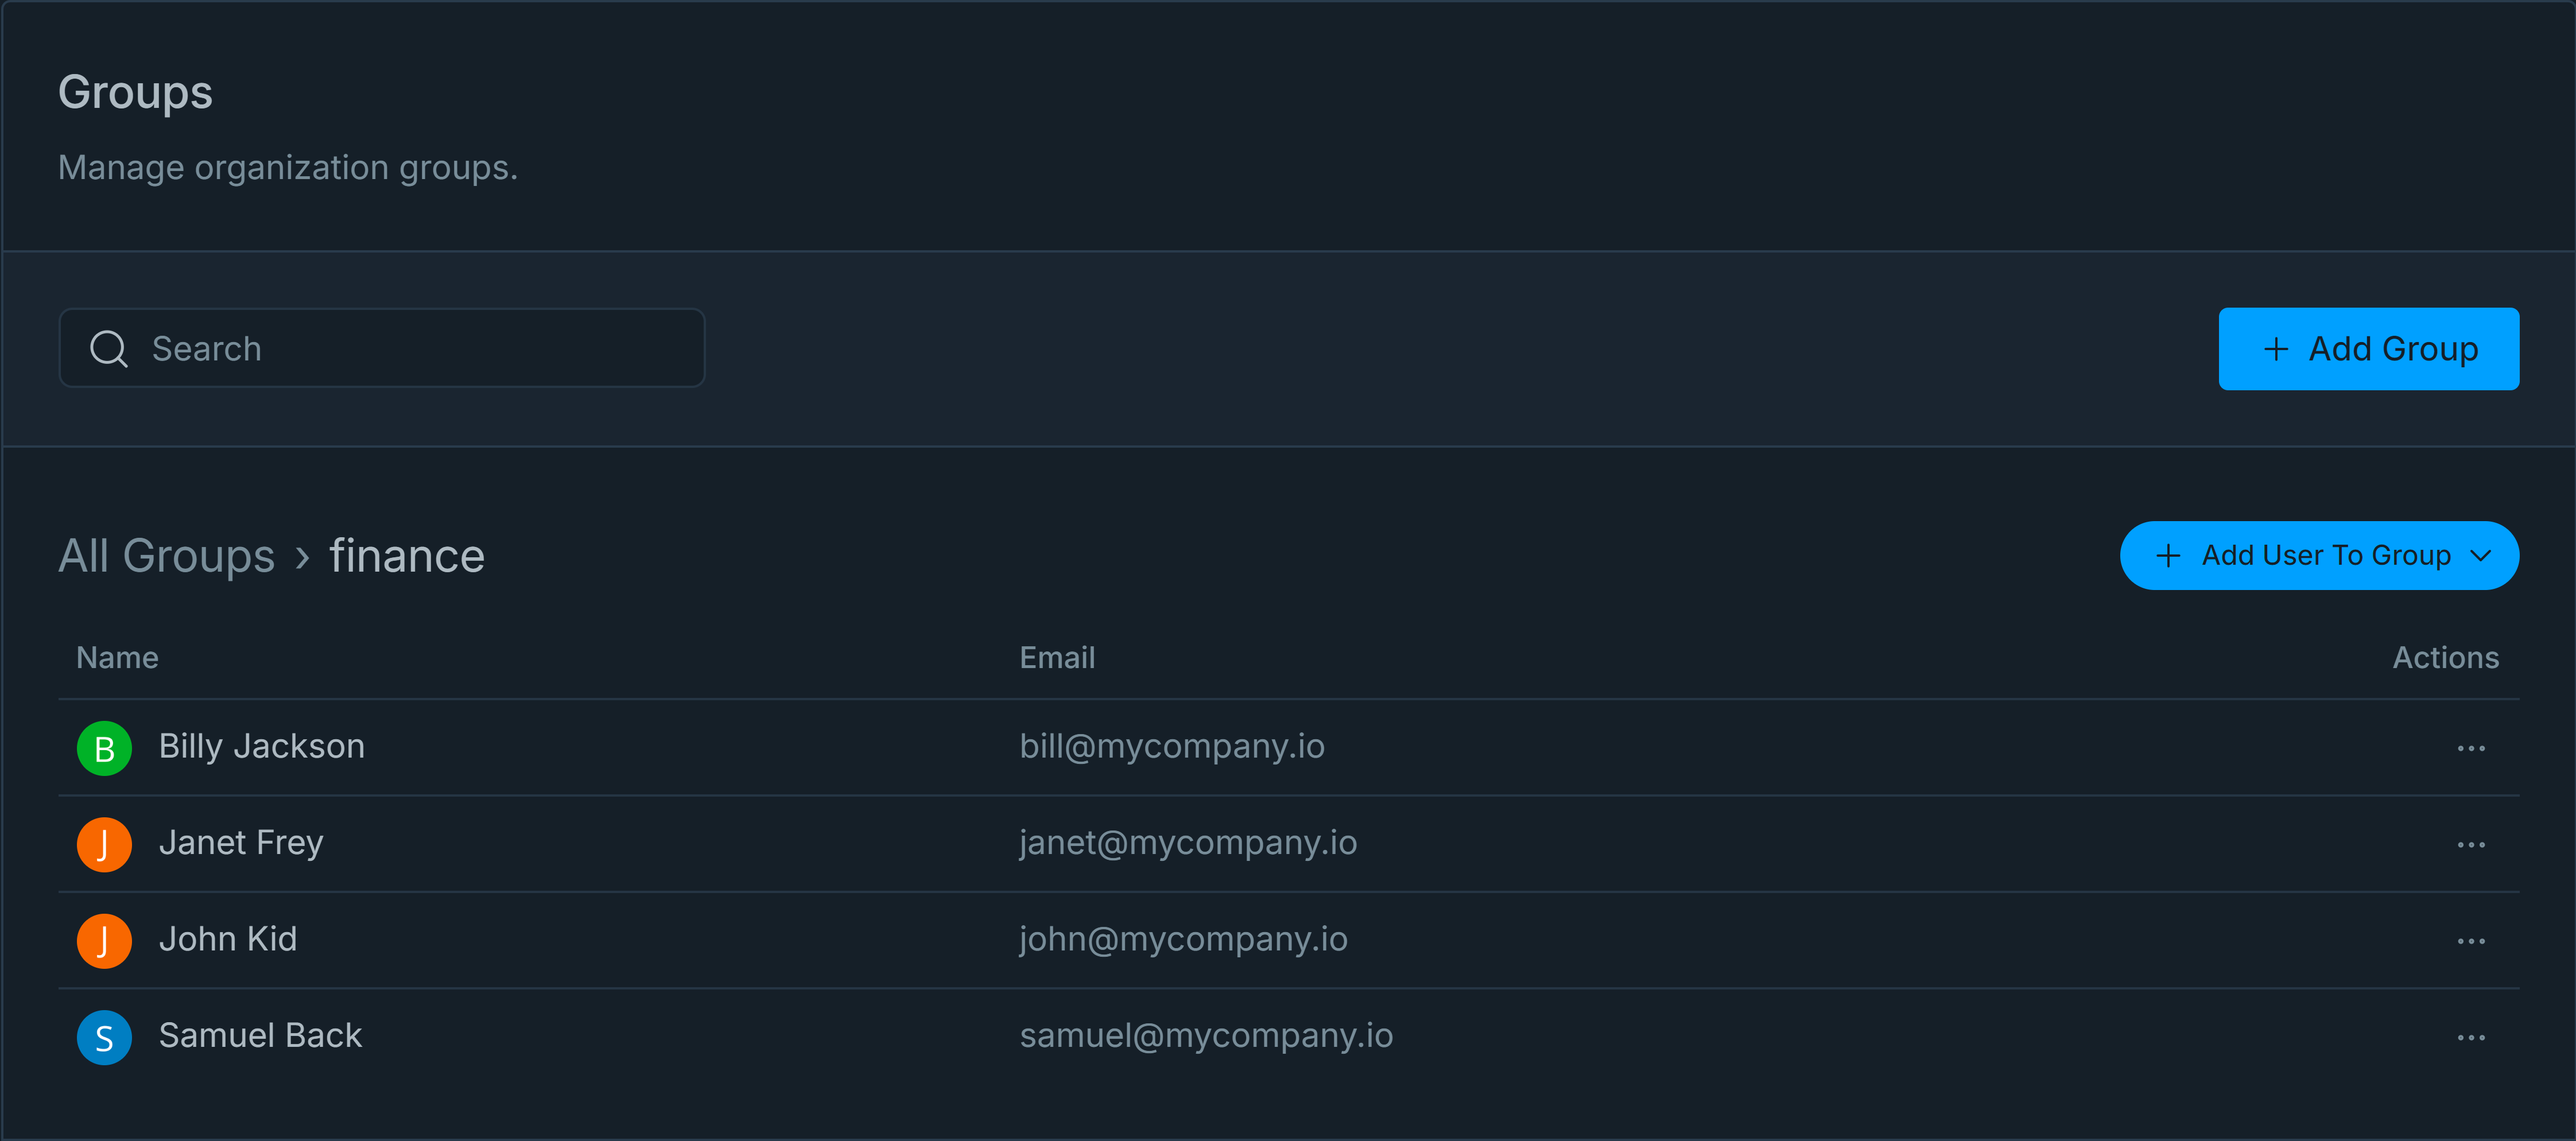
Task: Go back to the All Groups breadcrumb
Action: pos(166,556)
